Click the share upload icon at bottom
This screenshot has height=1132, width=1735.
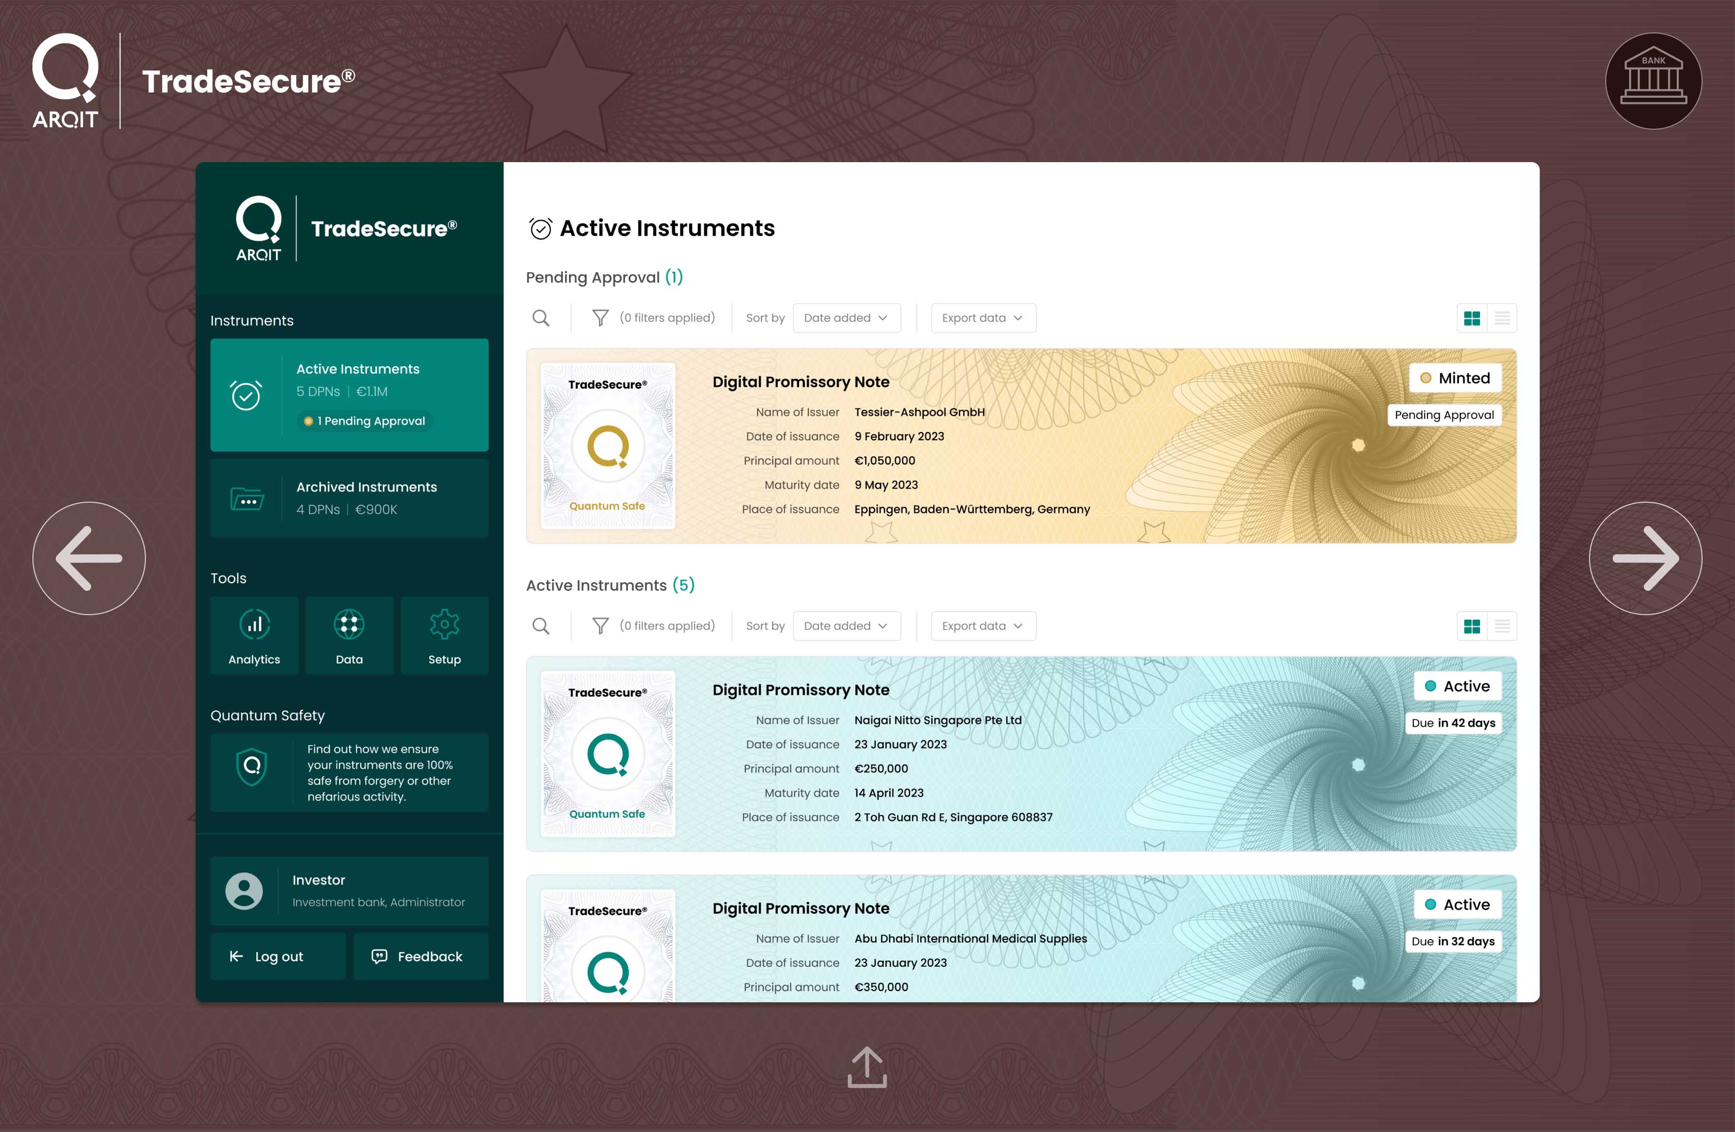(x=867, y=1067)
